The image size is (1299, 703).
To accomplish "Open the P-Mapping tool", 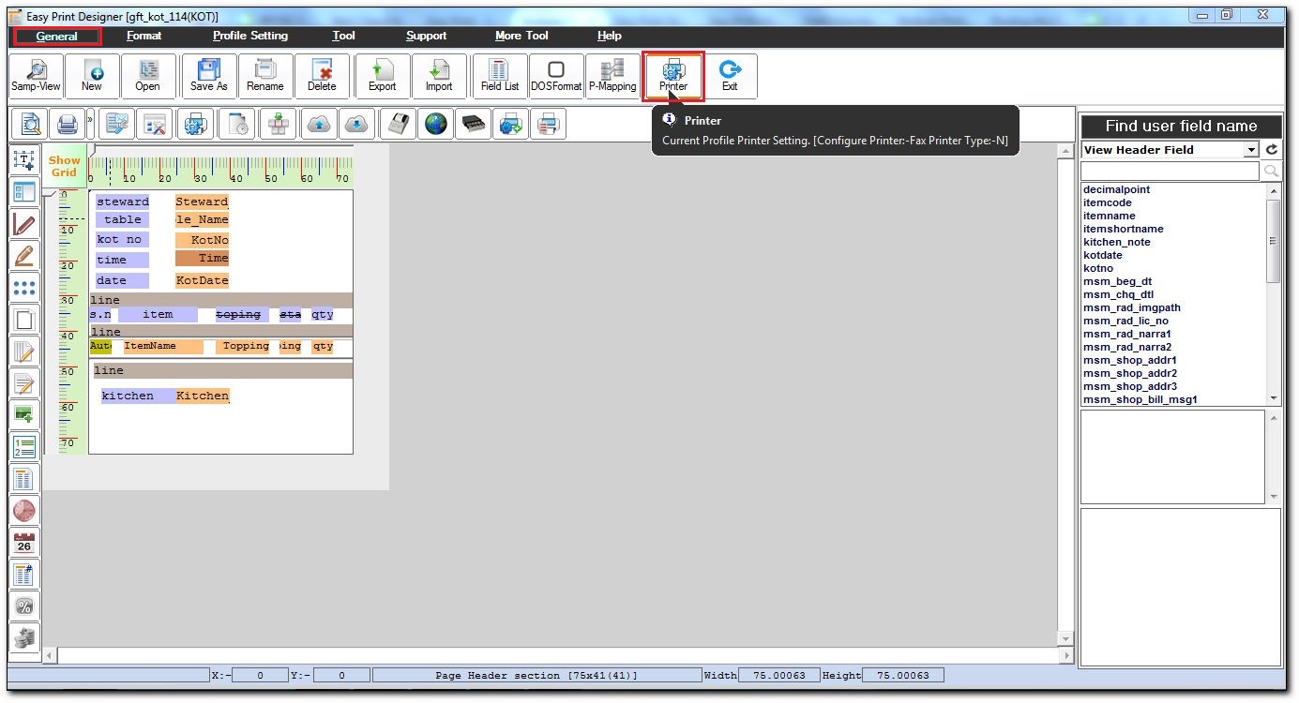I will tap(612, 76).
